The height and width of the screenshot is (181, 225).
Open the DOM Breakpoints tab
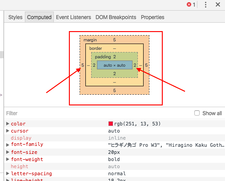tap(116, 17)
